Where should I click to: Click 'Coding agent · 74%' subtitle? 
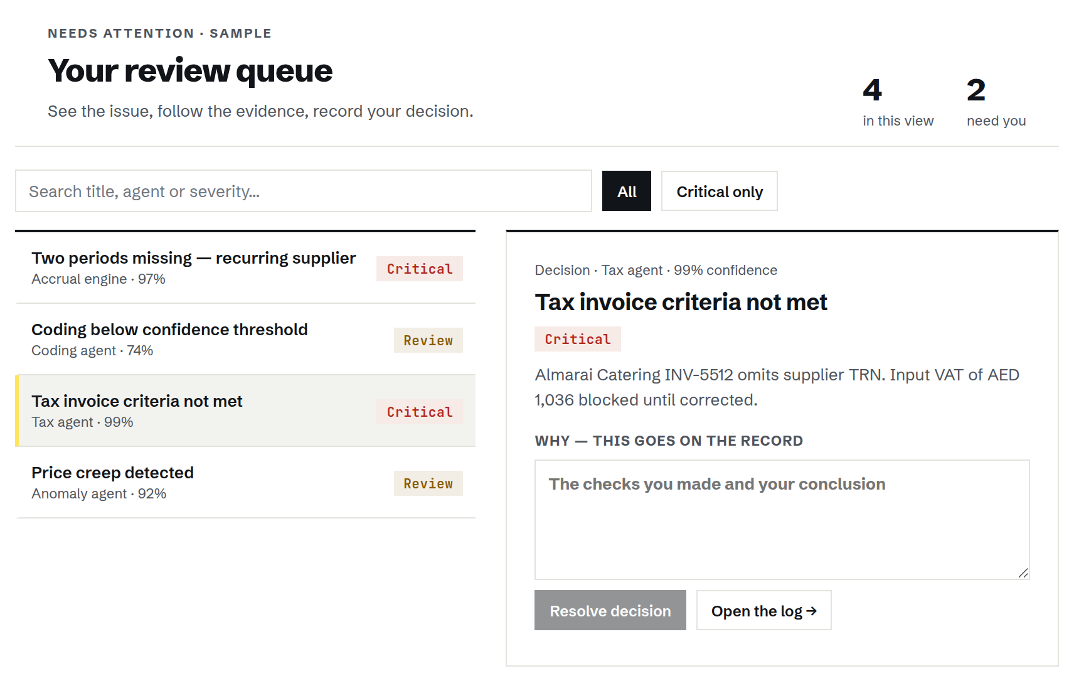tap(92, 351)
